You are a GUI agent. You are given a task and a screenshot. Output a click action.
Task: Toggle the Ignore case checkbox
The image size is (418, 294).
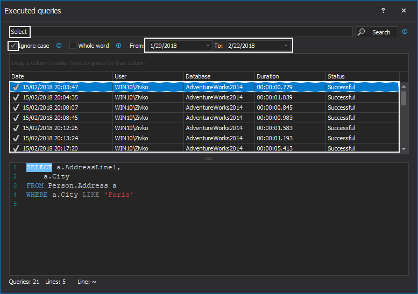pyautogui.click(x=13, y=46)
